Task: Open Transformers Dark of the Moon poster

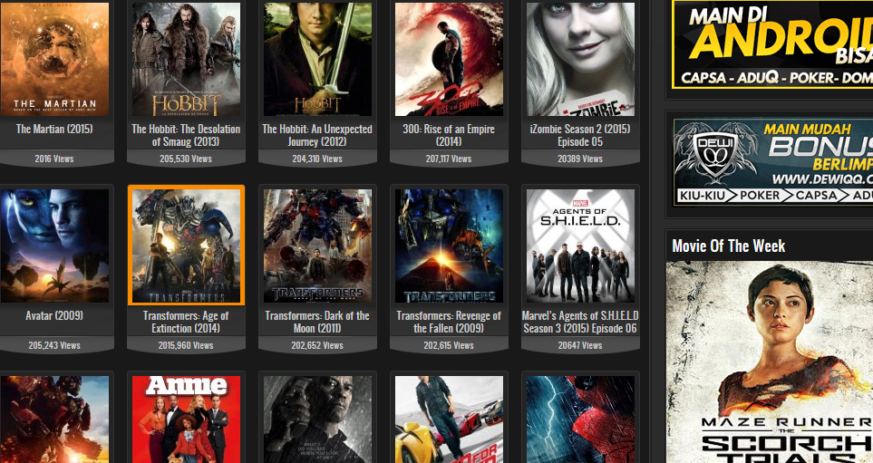Action: (x=317, y=246)
